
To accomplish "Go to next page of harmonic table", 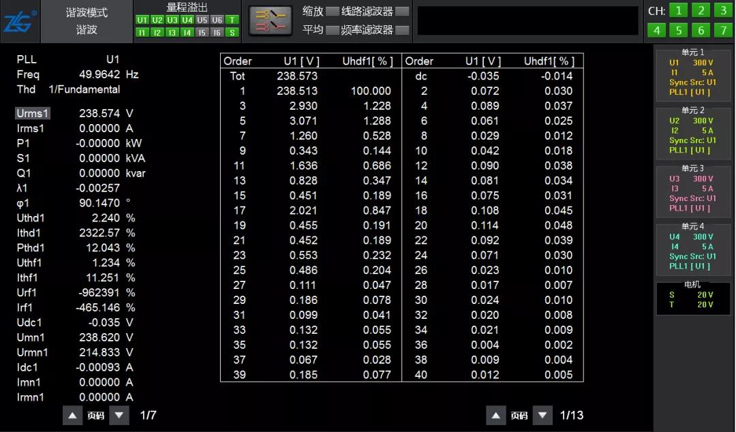I will tap(542, 415).
